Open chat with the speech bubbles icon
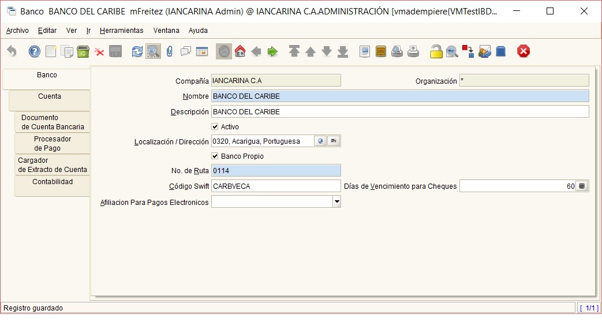Screen dimensions: 602x329 [x=186, y=51]
